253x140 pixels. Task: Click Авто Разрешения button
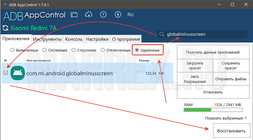[195, 79]
